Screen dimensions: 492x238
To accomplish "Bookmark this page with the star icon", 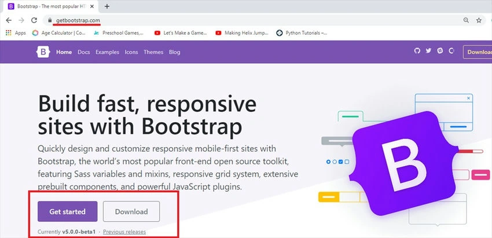I will tap(479, 20).
